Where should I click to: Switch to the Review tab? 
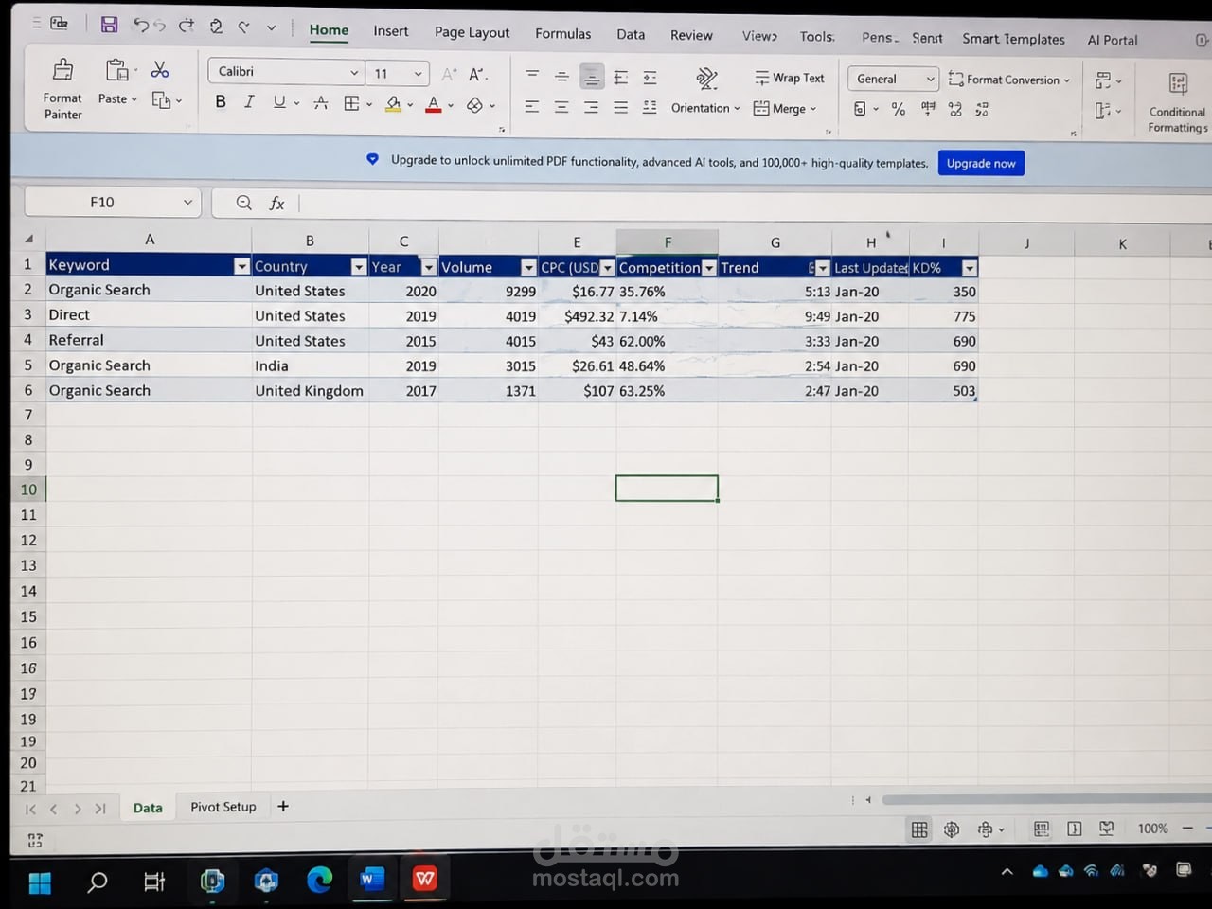691,35
